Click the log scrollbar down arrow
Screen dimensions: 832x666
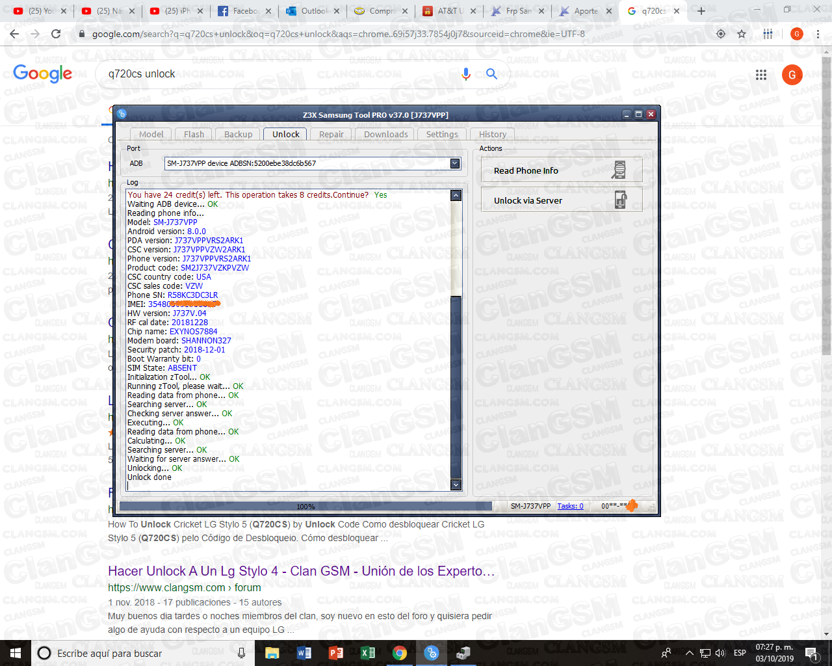[x=456, y=485]
